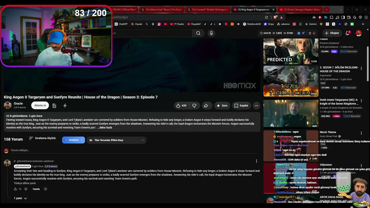The width and height of the screenshot is (370, 208).
Task: Open the transcript document icon beside Abone ol
Action: [x=54, y=106]
